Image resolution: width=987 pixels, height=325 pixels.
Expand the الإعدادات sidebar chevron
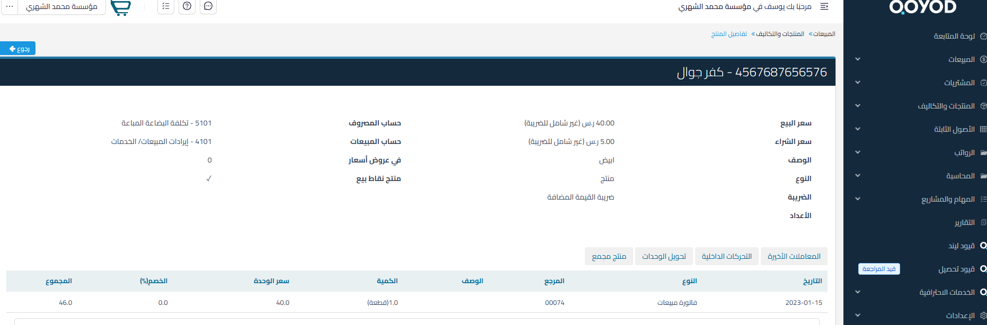pos(858,315)
